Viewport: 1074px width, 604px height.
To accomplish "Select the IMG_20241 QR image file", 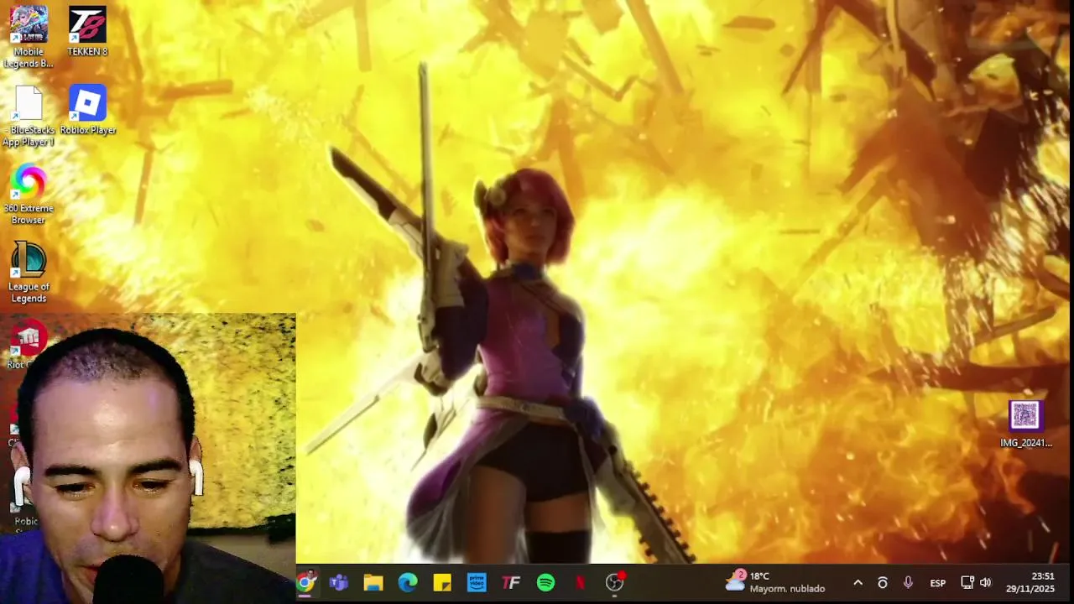I will (1025, 424).
